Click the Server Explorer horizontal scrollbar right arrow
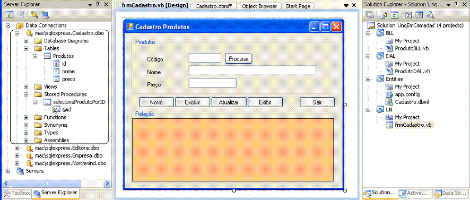 [x=108, y=183]
